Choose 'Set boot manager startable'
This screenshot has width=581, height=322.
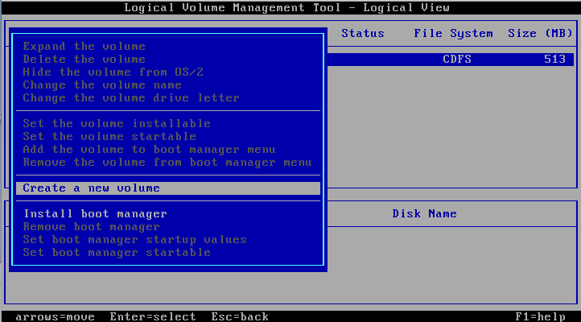tap(117, 253)
